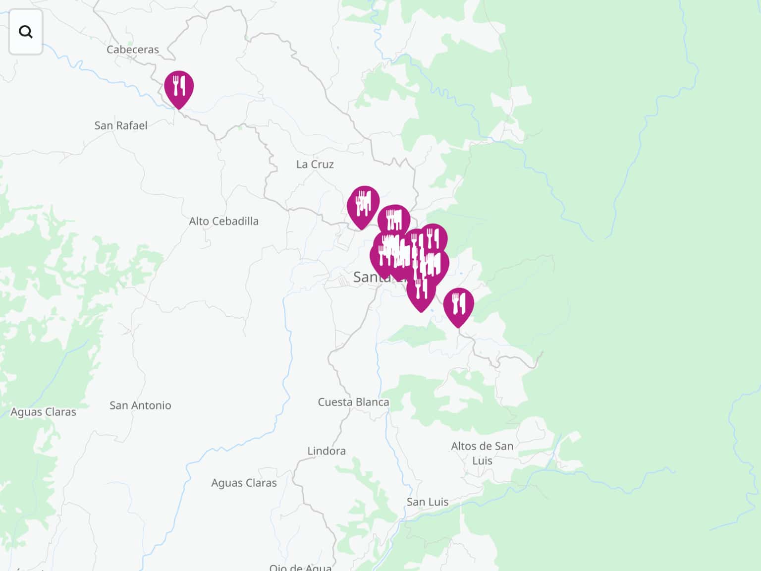Click the partially hidden Santa town label
Viewport: 761px width, 571px height.
click(x=372, y=277)
